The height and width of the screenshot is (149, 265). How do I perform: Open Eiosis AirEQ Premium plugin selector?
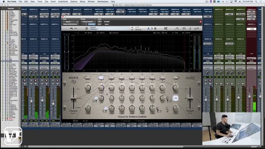(x=71, y=24)
